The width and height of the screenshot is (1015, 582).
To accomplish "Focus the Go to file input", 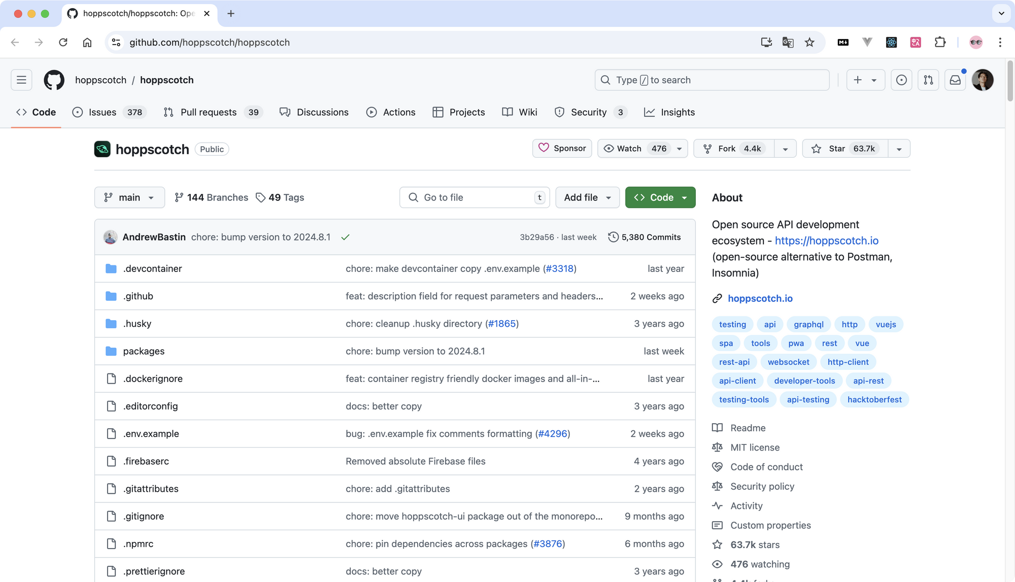I will [475, 197].
